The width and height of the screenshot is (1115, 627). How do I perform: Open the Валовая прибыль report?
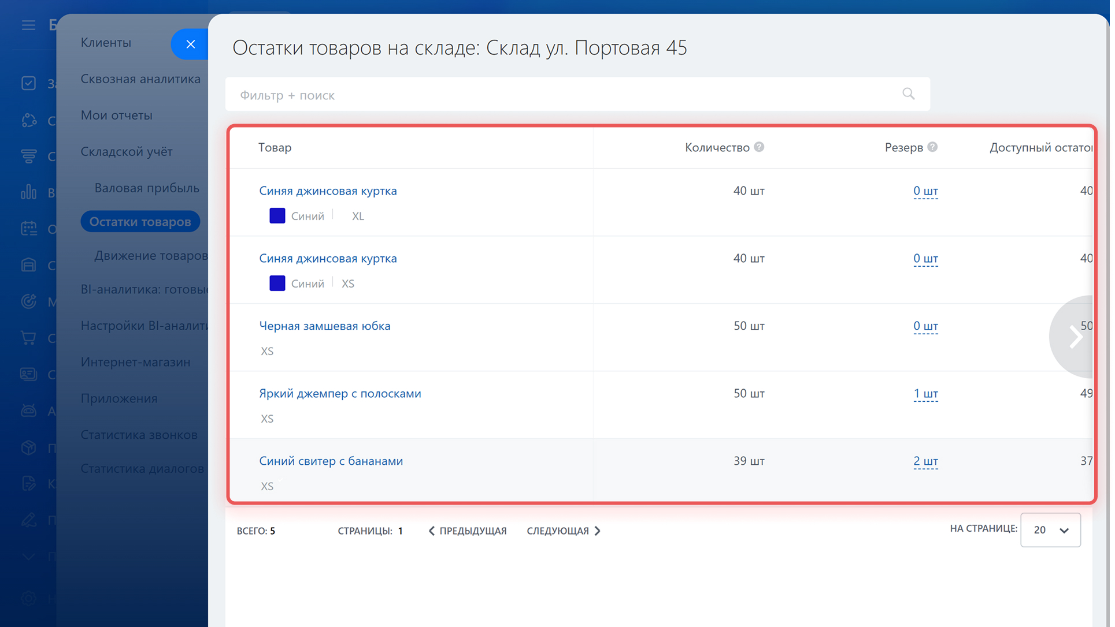[x=147, y=188]
